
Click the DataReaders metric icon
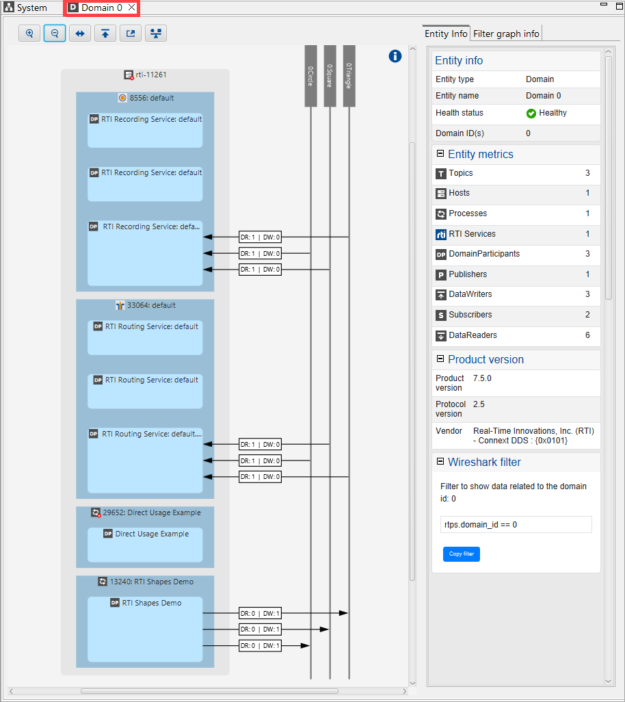441,336
